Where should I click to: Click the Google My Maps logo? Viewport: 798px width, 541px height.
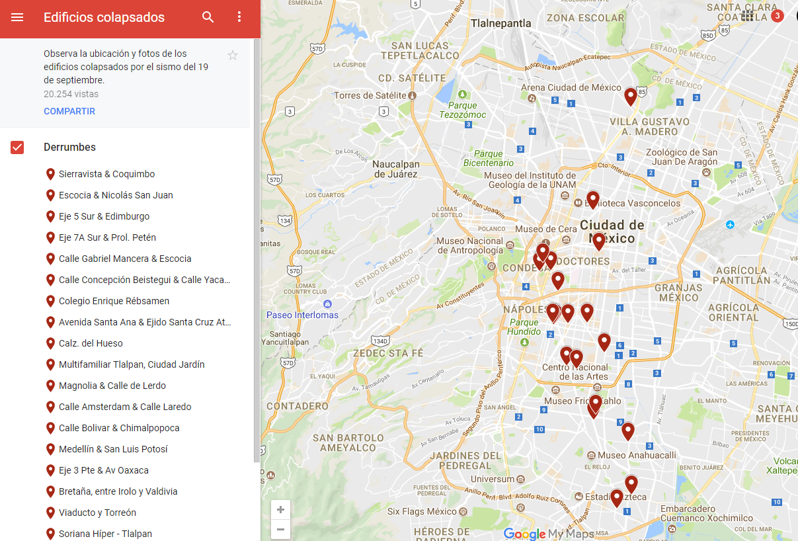pyautogui.click(x=549, y=534)
